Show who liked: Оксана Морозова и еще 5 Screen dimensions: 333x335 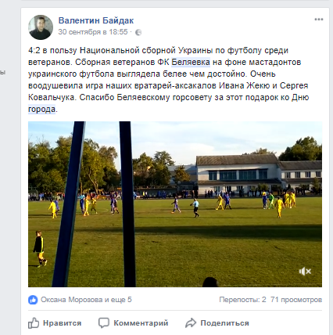pos(86,300)
